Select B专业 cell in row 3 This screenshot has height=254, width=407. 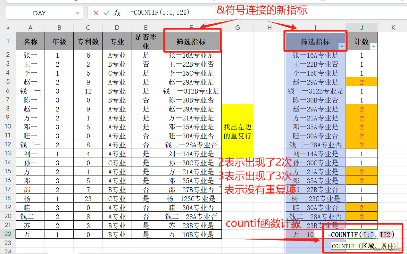coord(117,64)
